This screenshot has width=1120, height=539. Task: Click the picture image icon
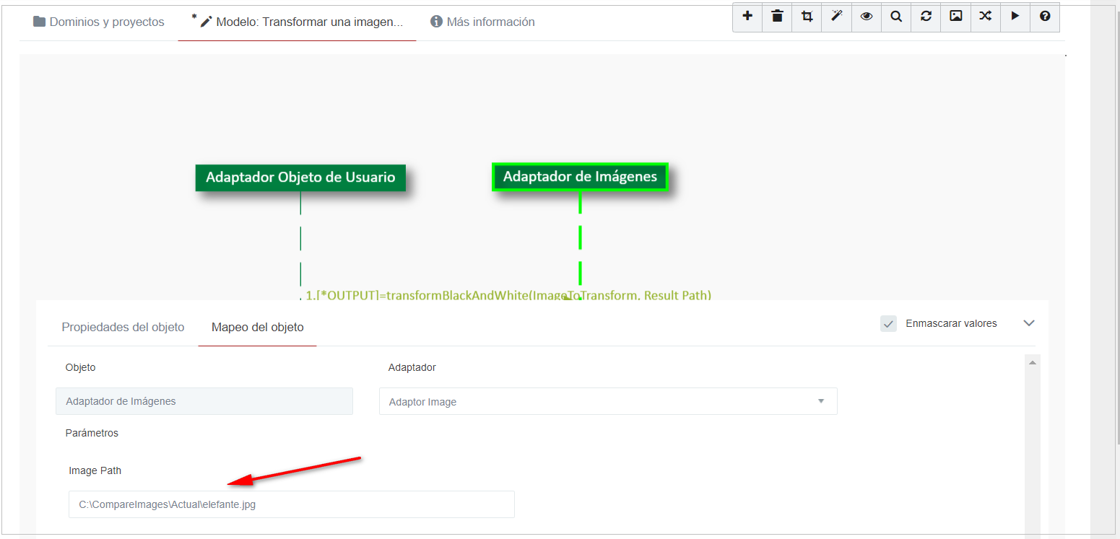pyautogui.click(x=955, y=17)
